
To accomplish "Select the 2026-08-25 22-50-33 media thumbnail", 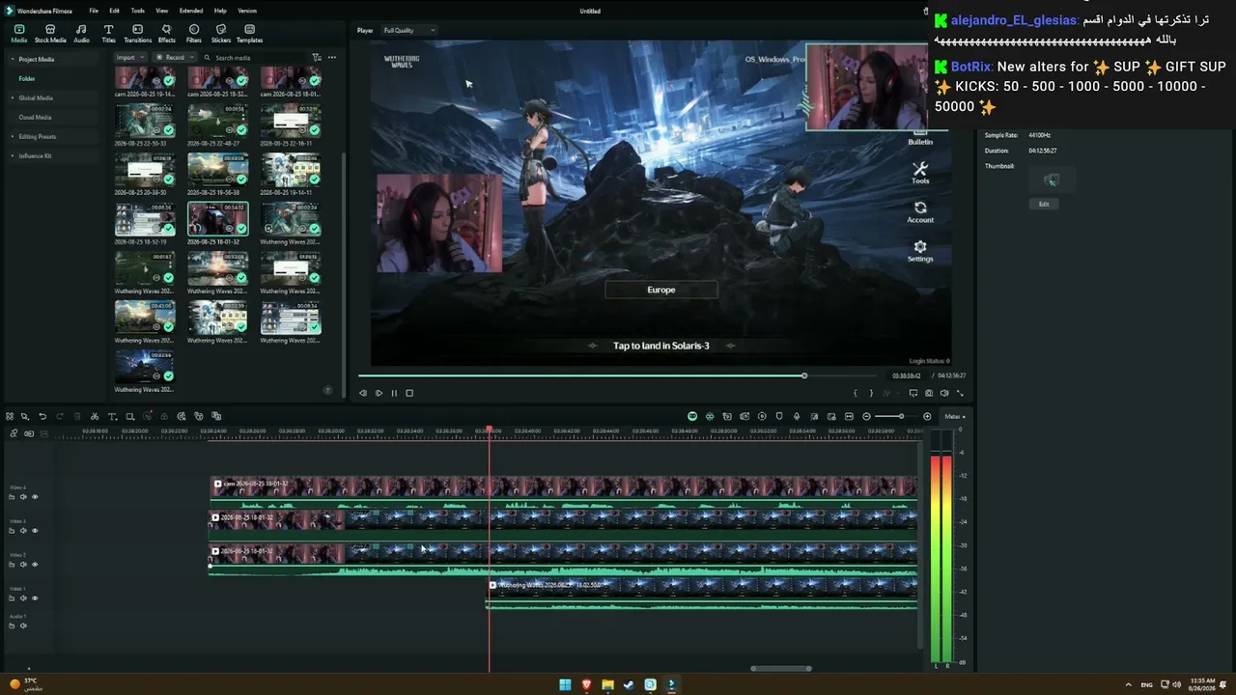I will pos(145,120).
